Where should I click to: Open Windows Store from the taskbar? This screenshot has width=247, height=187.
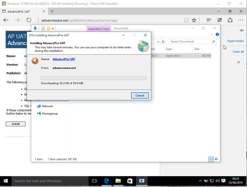129,181
